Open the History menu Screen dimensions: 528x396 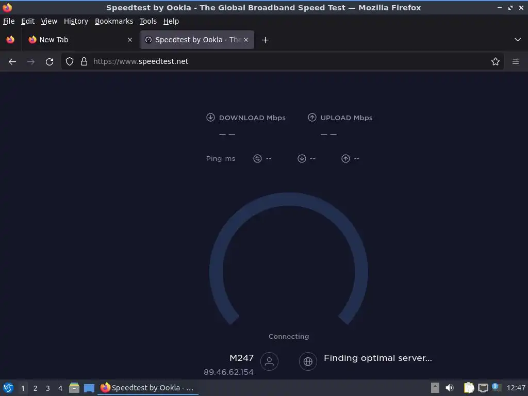76,21
